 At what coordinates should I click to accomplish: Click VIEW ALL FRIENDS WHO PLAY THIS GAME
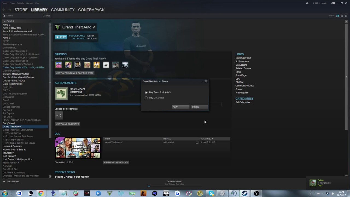click(x=74, y=73)
